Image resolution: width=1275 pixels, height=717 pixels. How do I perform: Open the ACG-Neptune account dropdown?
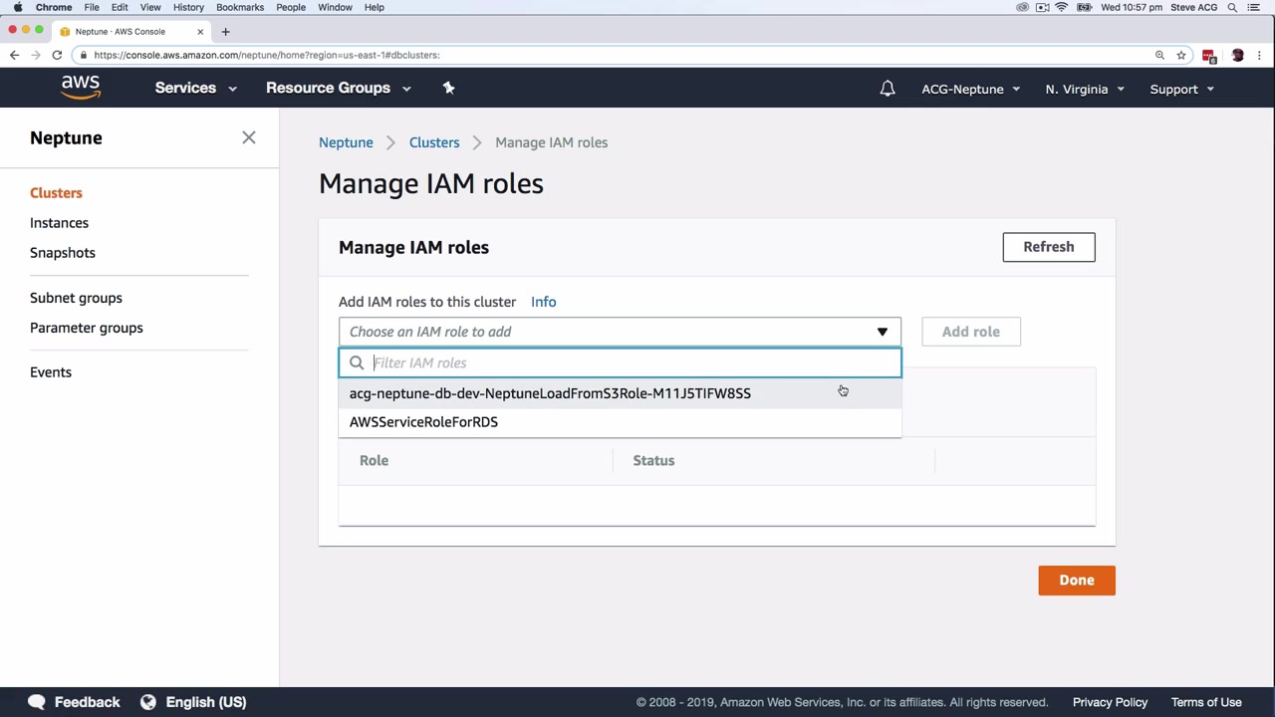point(971,89)
